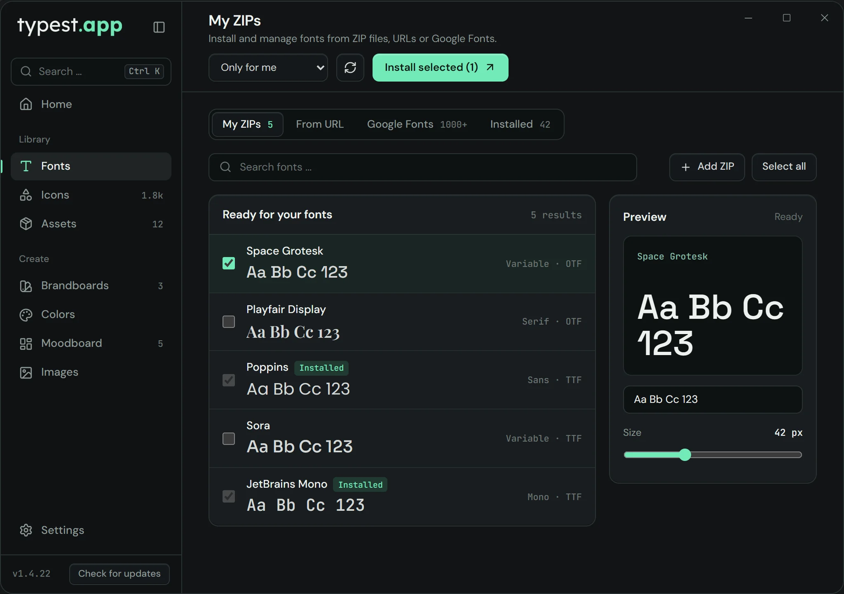Toggle the JetBrains Mono checkbox
Viewport: 844px width, 594px height.
(x=229, y=496)
